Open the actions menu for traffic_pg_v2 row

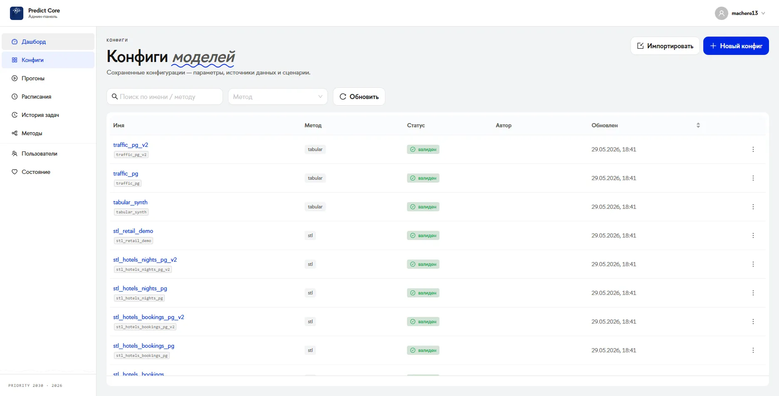[x=753, y=149]
